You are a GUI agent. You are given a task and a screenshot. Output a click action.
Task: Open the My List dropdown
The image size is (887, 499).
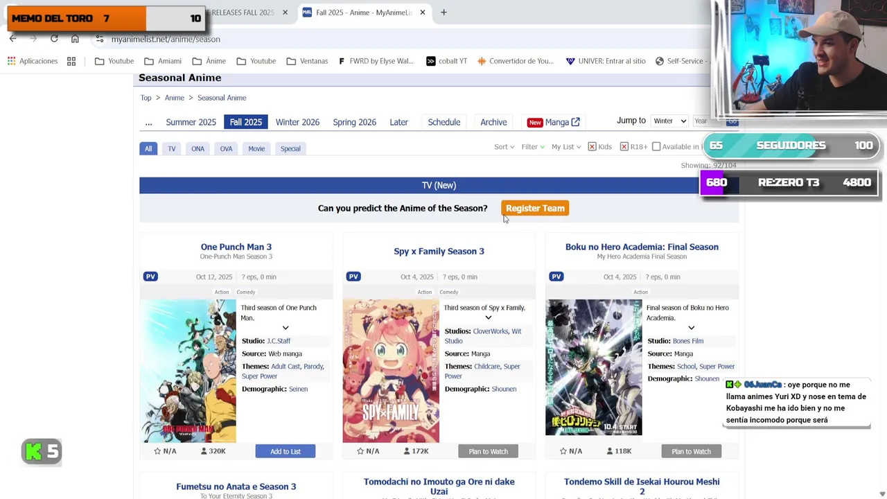(x=565, y=146)
